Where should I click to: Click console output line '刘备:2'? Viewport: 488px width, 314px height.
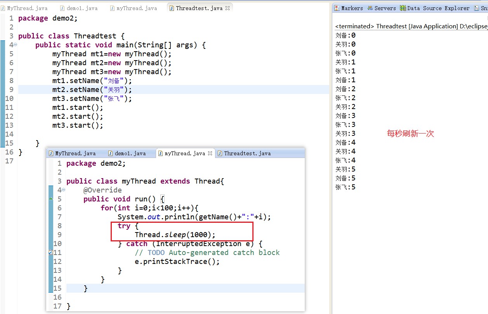346,89
